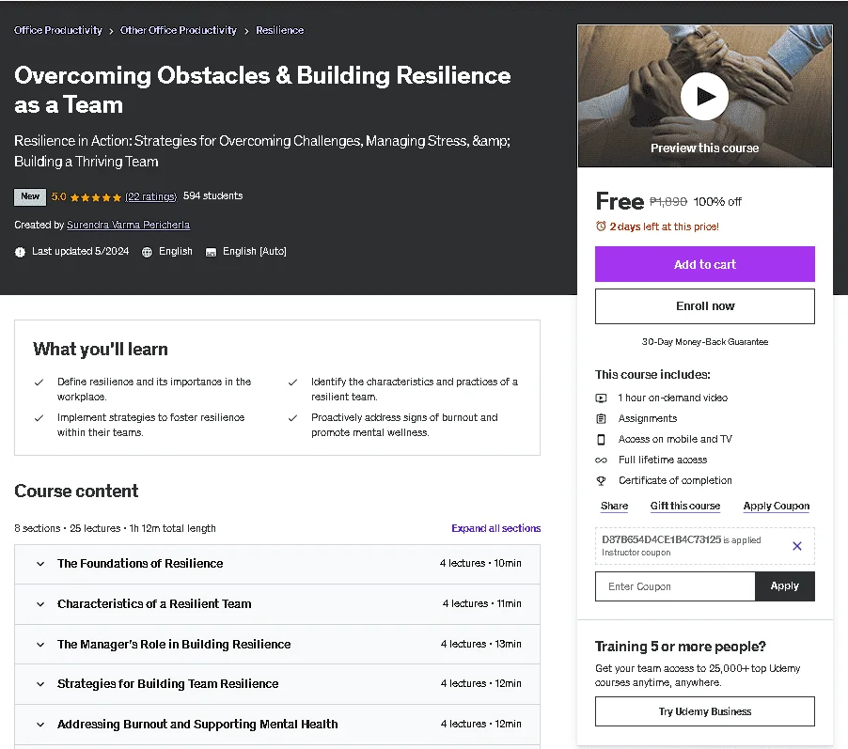Click the five-star rating icons
848x749 pixels.
coord(96,197)
